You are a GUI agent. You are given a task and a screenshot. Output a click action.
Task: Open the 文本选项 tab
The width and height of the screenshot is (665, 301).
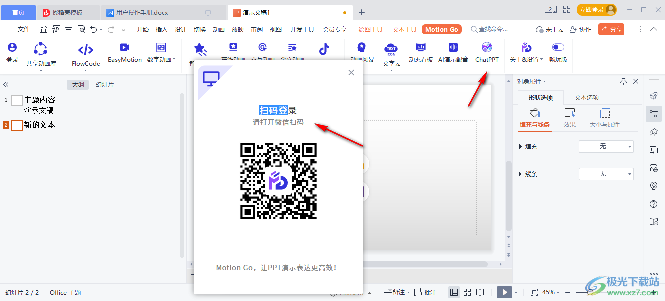click(x=587, y=97)
